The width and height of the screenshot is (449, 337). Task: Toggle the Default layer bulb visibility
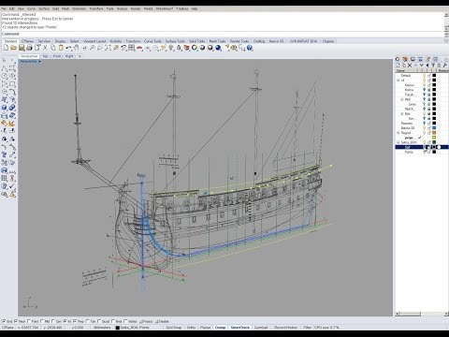(425, 76)
